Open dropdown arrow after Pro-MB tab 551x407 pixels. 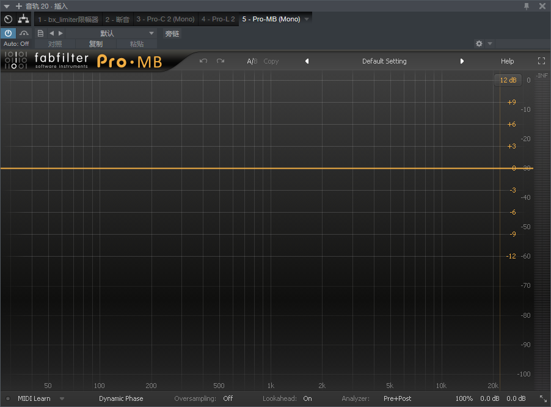pyautogui.click(x=307, y=20)
